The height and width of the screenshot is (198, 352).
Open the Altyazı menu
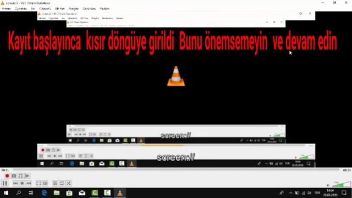(x=60, y=9)
